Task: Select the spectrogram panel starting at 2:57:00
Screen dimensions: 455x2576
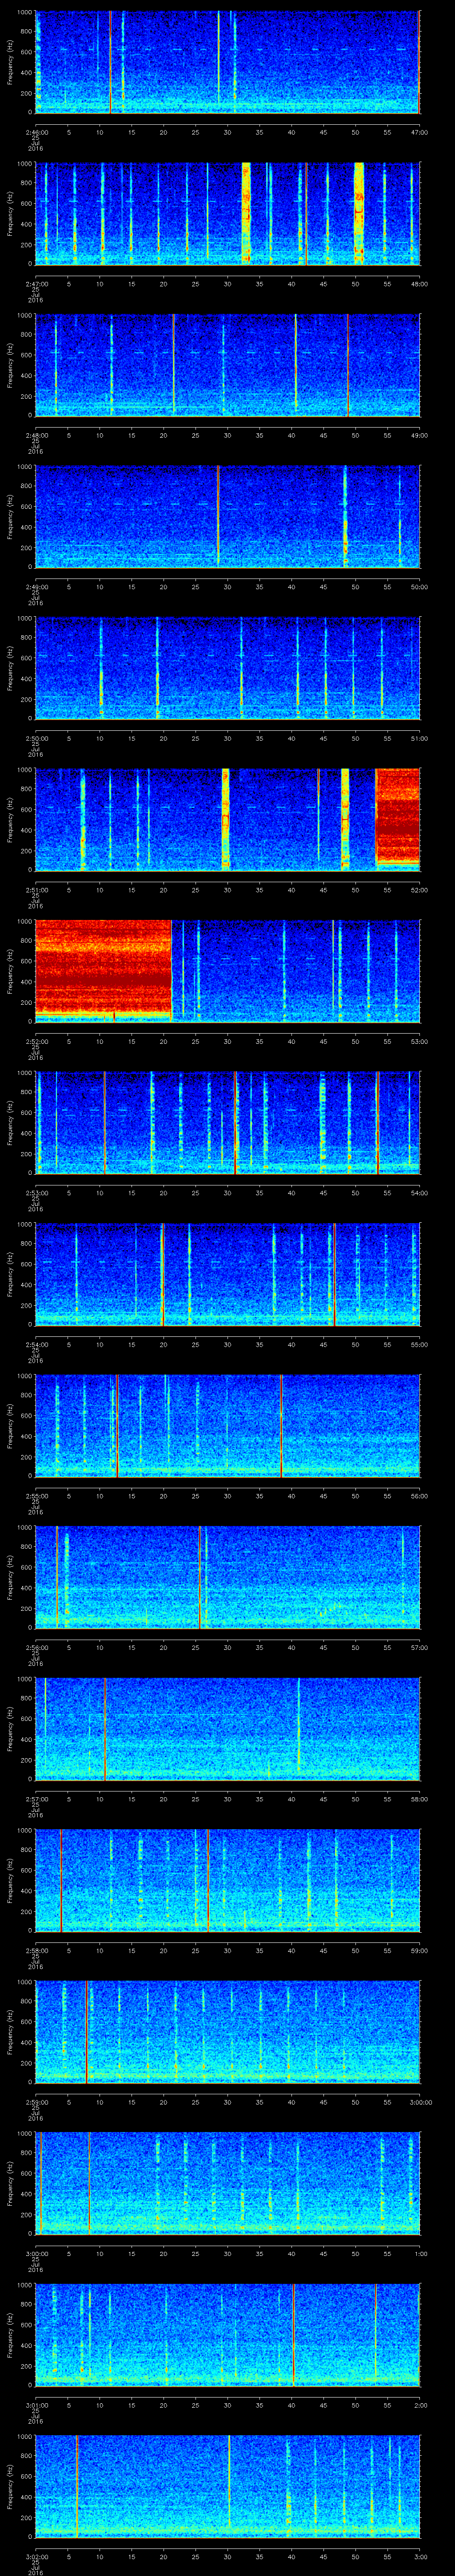Action: (227, 1729)
